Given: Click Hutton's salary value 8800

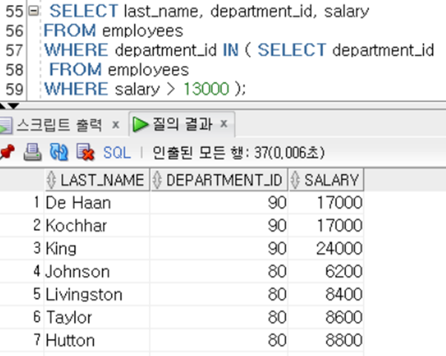Looking at the screenshot, I should click(x=344, y=340).
